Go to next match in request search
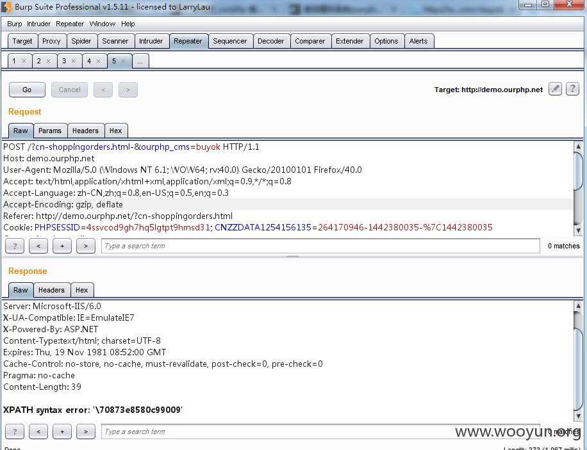Image resolution: width=587 pixels, height=450 pixels. click(86, 246)
